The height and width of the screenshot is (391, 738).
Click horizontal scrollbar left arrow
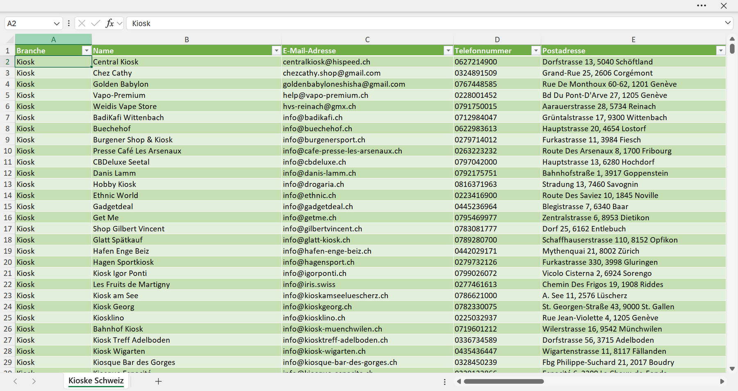459,381
